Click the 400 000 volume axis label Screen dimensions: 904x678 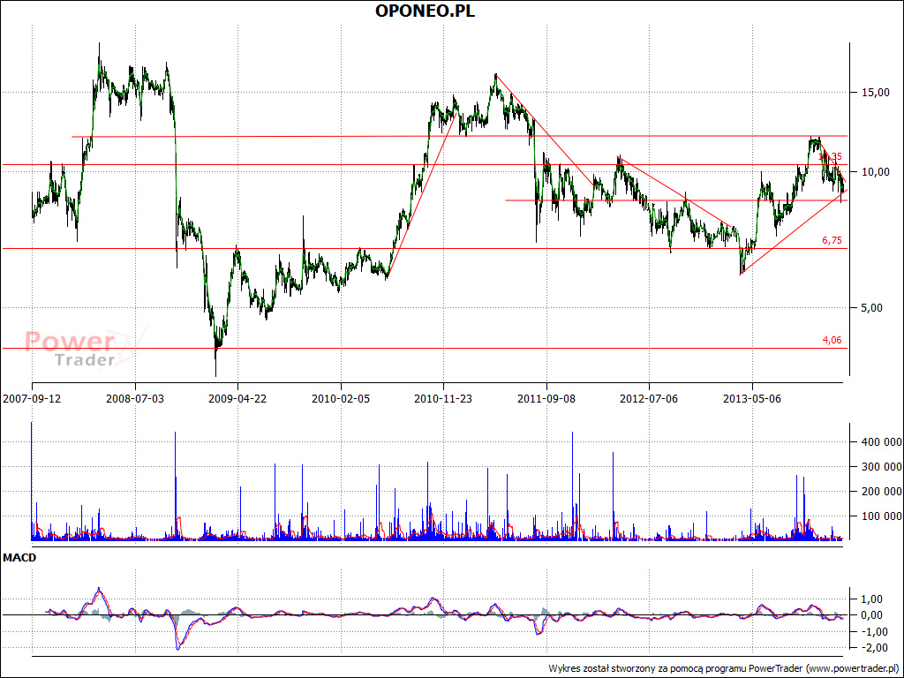click(x=882, y=442)
